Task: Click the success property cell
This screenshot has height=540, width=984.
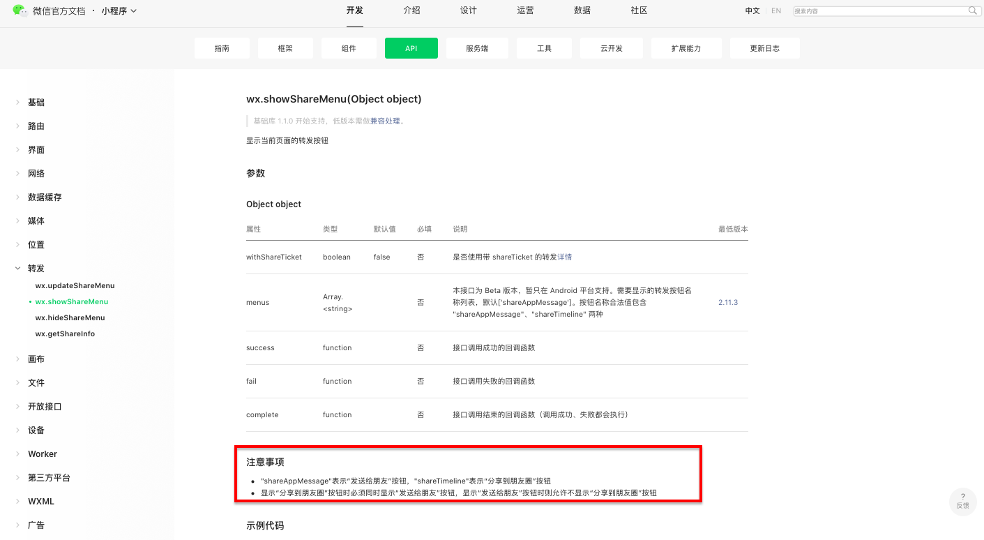Action: (260, 347)
